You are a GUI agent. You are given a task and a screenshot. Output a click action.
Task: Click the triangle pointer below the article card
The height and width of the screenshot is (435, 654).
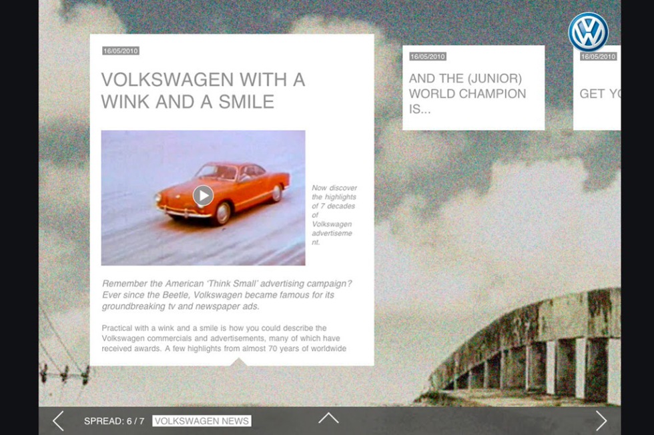tap(238, 362)
